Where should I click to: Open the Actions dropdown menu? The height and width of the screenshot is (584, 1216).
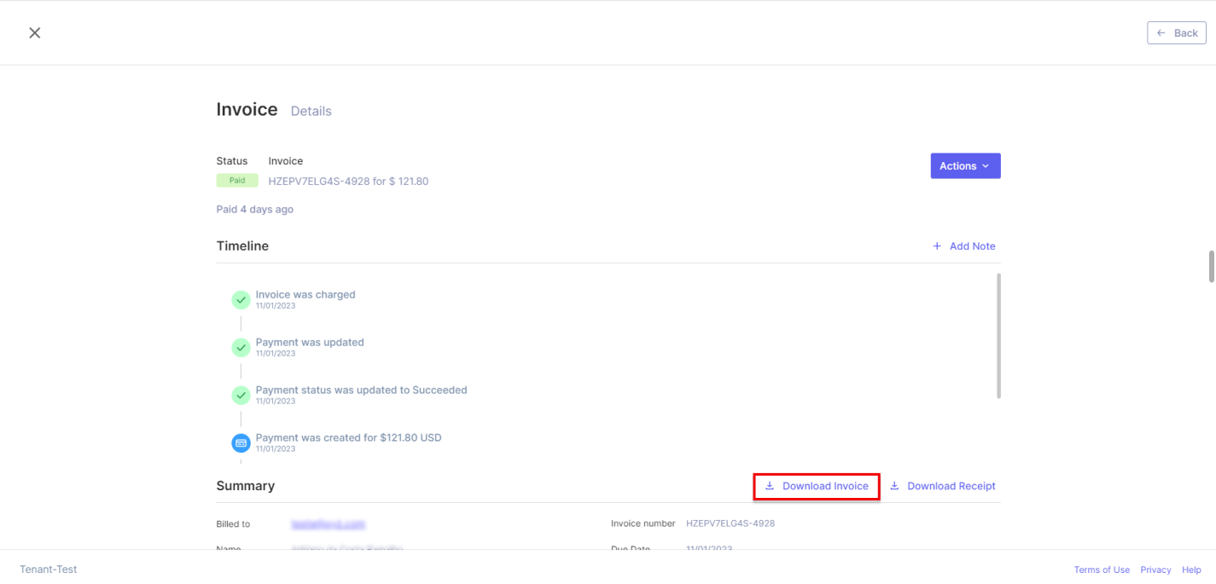pyautogui.click(x=965, y=166)
